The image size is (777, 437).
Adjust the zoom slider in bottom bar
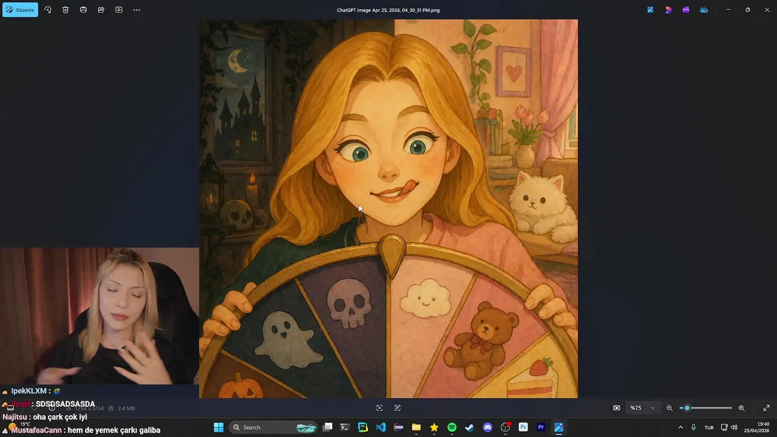coord(705,408)
